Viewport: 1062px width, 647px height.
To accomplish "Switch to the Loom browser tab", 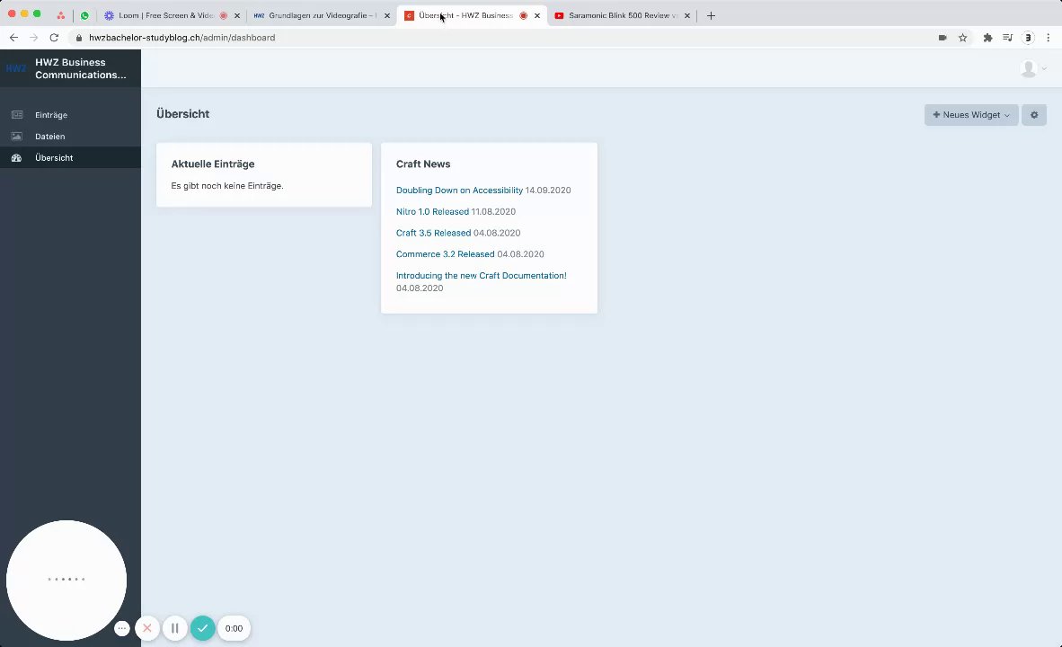I will pos(166,15).
